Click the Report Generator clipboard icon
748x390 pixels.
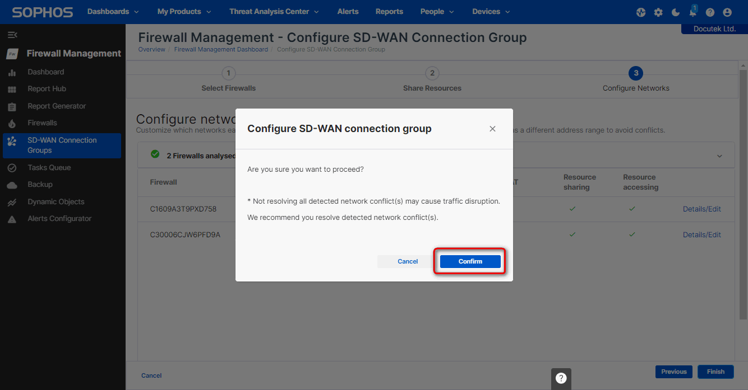coord(12,106)
